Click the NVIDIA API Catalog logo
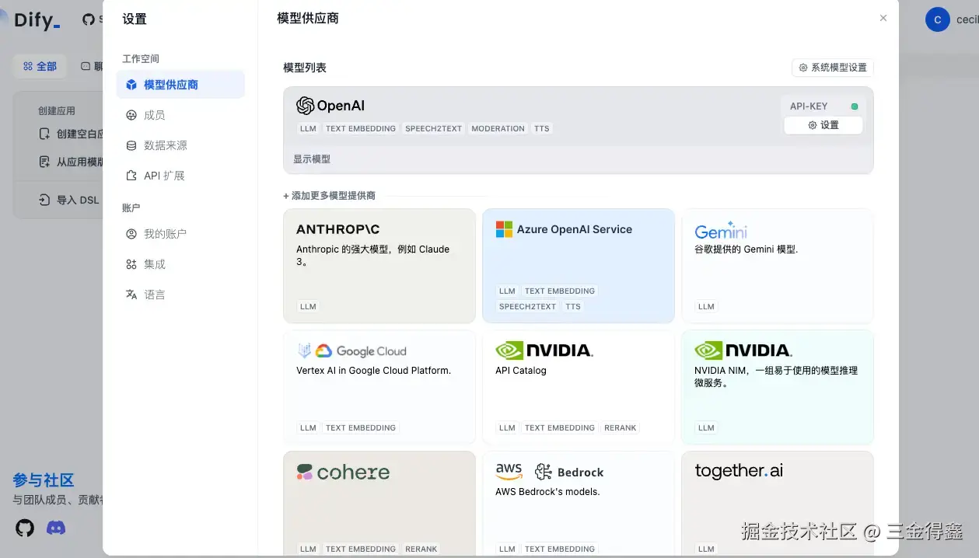 tap(544, 350)
